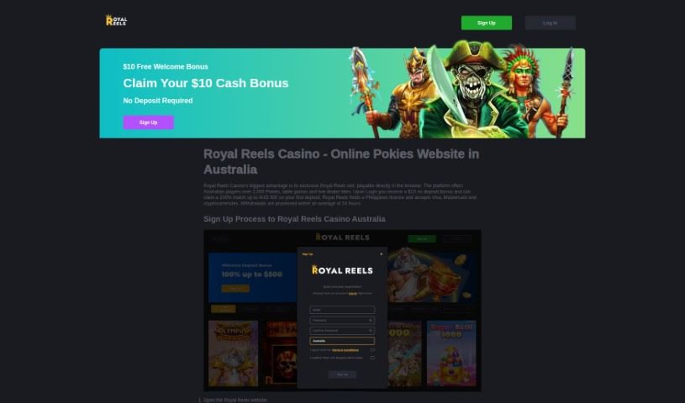The height and width of the screenshot is (403, 685).
Task: Check the general conditions agreement checkbox
Action: (372, 350)
